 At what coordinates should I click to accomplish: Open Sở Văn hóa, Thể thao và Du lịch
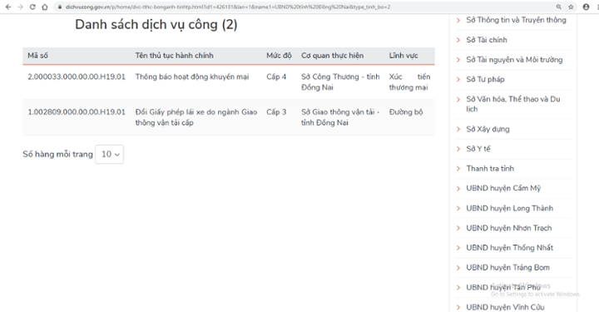tap(513, 104)
